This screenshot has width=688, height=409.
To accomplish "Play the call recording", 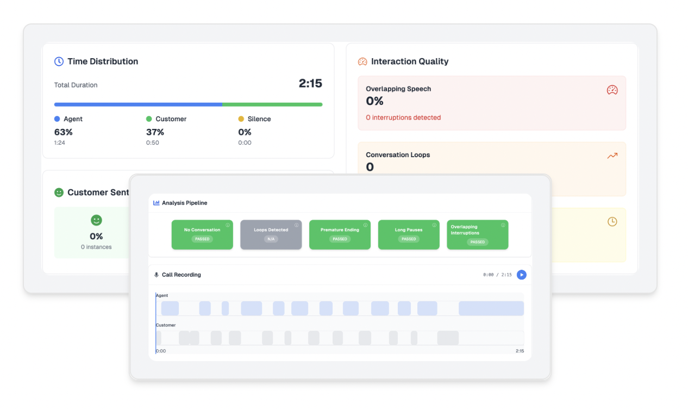I will [x=521, y=275].
